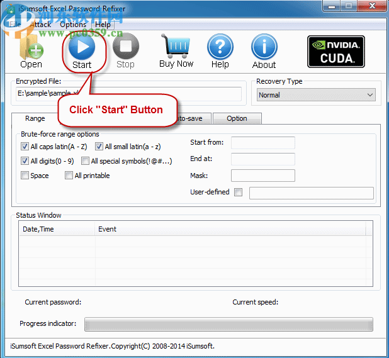389x358 pixels.
Task: Click the End at input field
Action: [x=263, y=159]
